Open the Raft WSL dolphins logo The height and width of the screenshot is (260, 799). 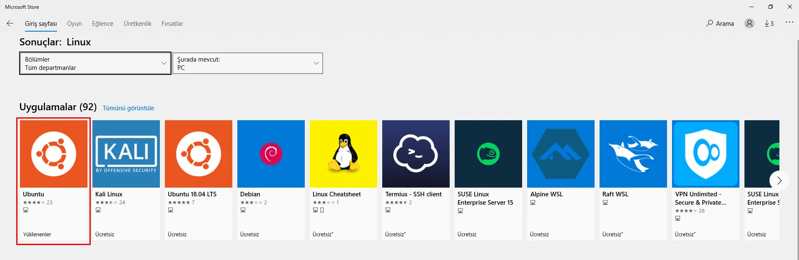click(x=633, y=154)
